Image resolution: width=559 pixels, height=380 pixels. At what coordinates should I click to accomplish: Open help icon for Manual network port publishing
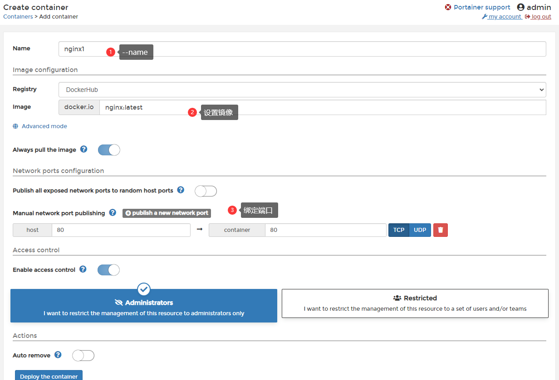[113, 212]
